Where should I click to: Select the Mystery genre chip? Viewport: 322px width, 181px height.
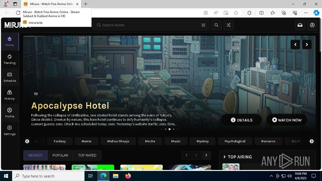pyautogui.click(x=203, y=141)
